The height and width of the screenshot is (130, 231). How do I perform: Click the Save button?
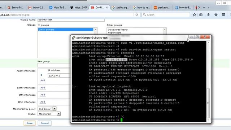click(30, 123)
